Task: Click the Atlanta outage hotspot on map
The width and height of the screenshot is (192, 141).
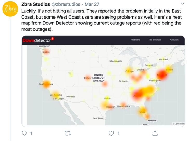Action: pos(138,94)
